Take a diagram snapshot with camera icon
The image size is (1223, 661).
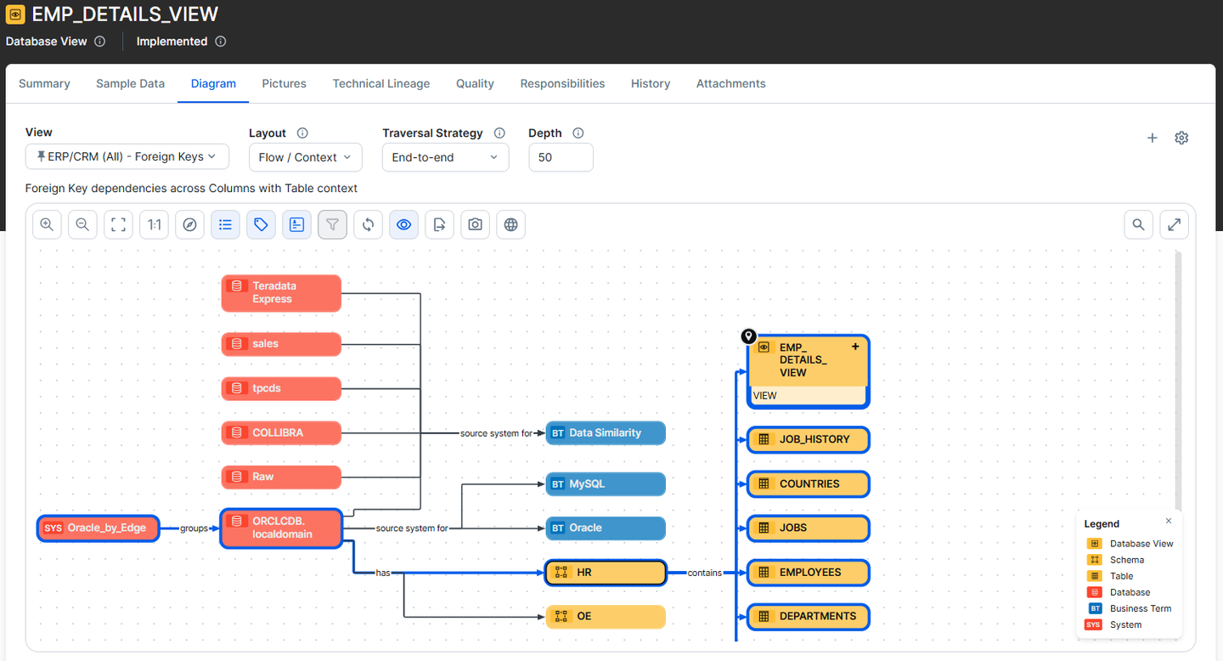click(x=475, y=225)
